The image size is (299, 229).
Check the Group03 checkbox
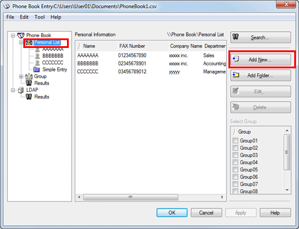236,155
